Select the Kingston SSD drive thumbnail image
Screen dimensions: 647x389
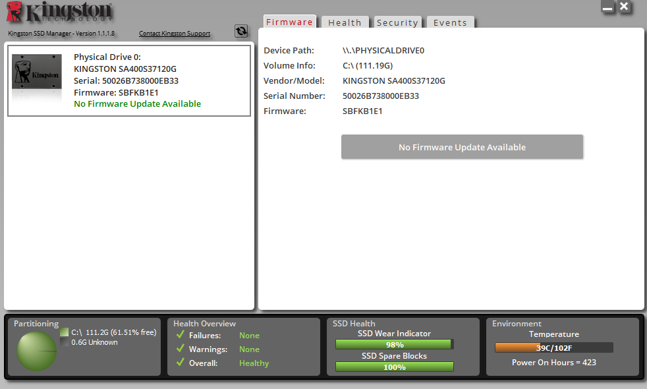tap(37, 71)
